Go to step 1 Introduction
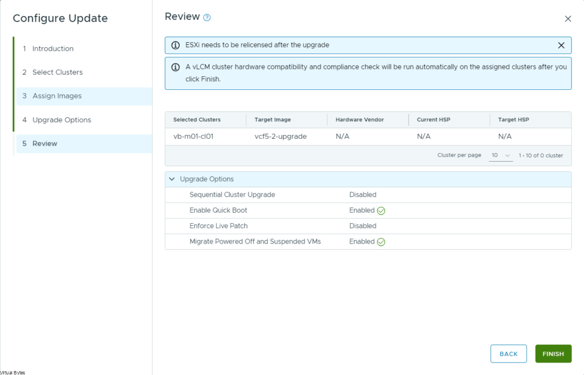Screen dimensions: 584x375 click(x=52, y=49)
